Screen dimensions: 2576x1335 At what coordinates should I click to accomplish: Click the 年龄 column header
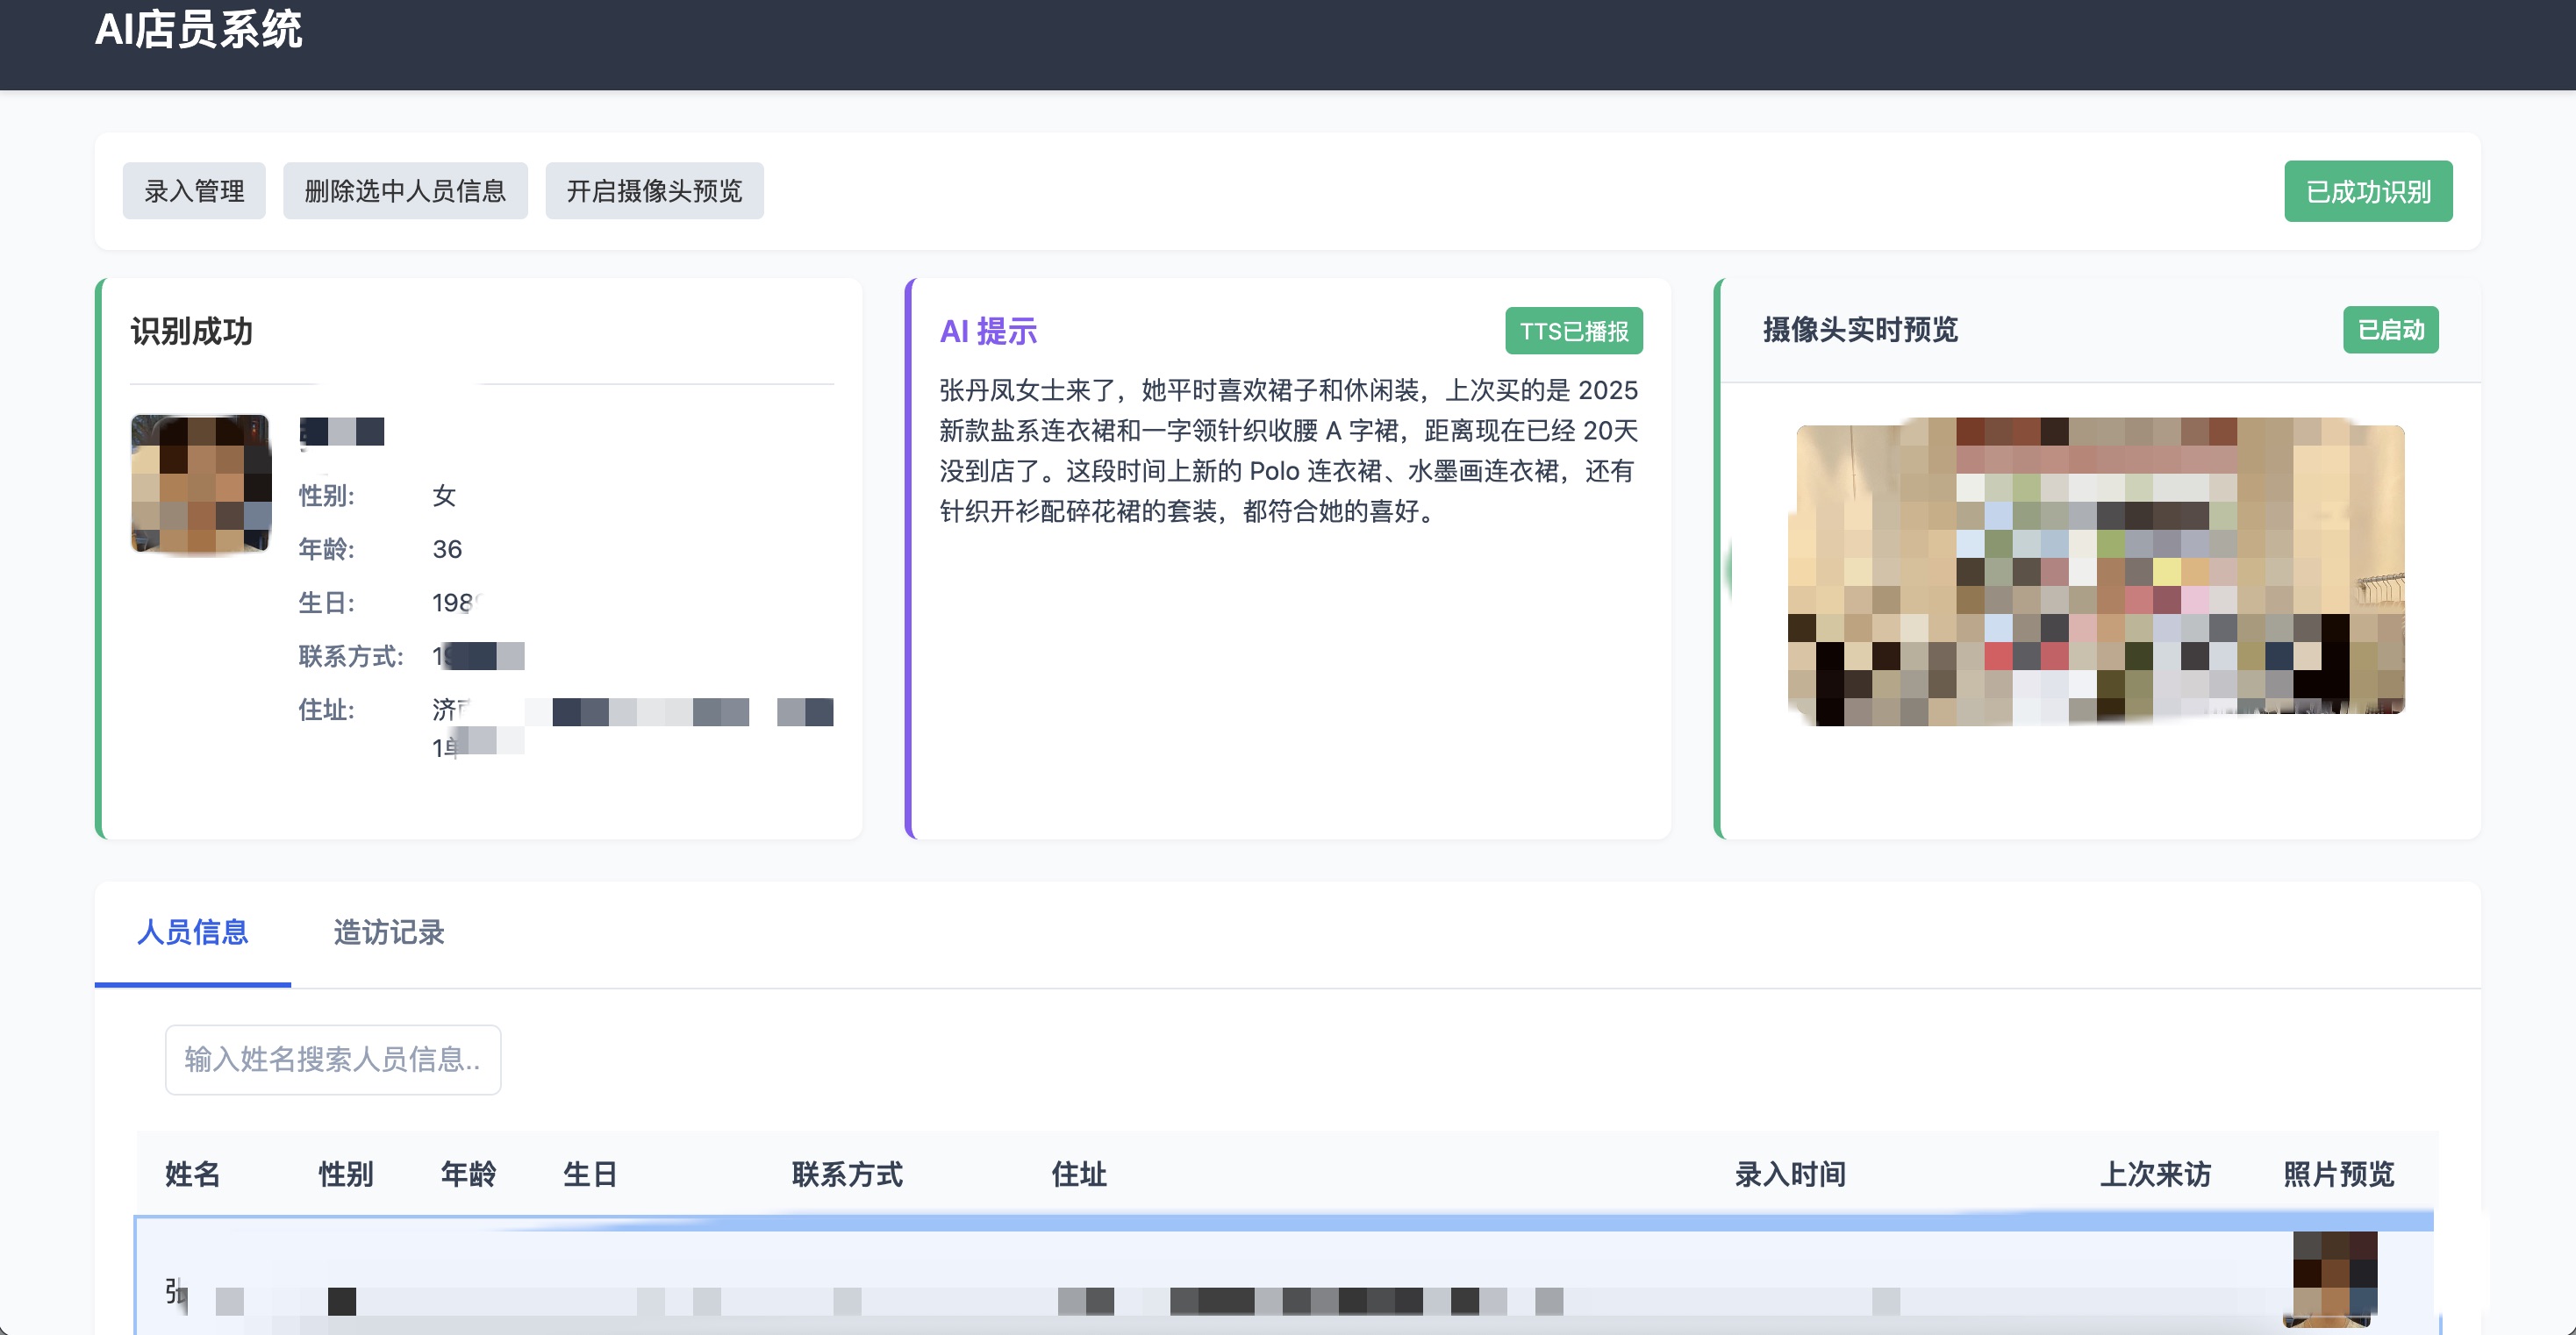468,1174
